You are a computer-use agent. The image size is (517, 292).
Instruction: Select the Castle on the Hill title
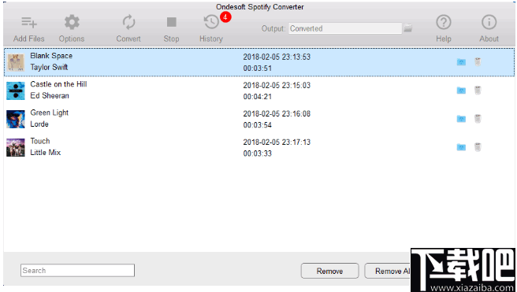(58, 84)
